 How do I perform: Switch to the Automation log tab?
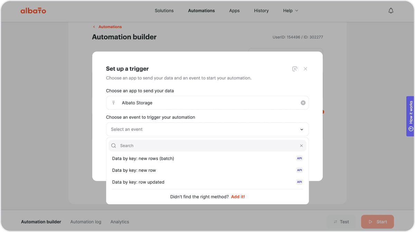(86, 222)
